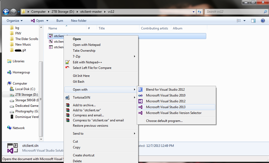Screen dimensions: 269x163
Task: Click the Local Disk (C:) drive icon
Action: 12,89
